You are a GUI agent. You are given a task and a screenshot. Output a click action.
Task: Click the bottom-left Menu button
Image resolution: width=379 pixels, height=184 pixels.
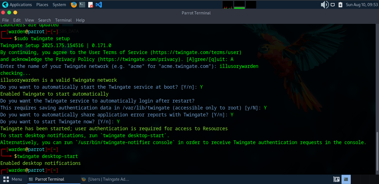coord(13,179)
